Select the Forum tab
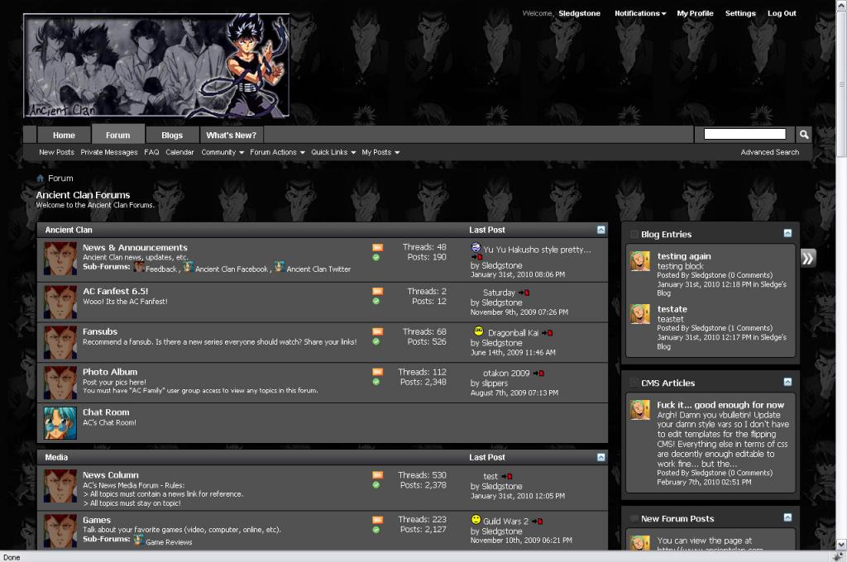The height and width of the screenshot is (562, 847). tap(117, 135)
